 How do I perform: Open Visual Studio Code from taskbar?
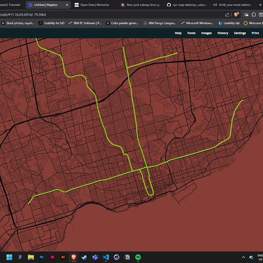point(106,257)
